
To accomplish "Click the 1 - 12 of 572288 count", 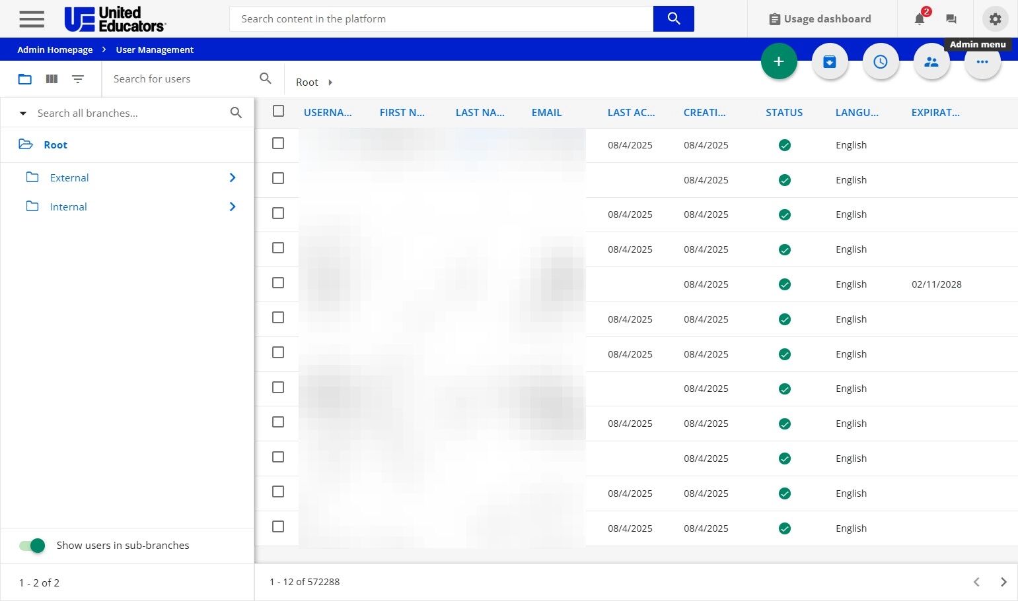I will (x=305, y=582).
